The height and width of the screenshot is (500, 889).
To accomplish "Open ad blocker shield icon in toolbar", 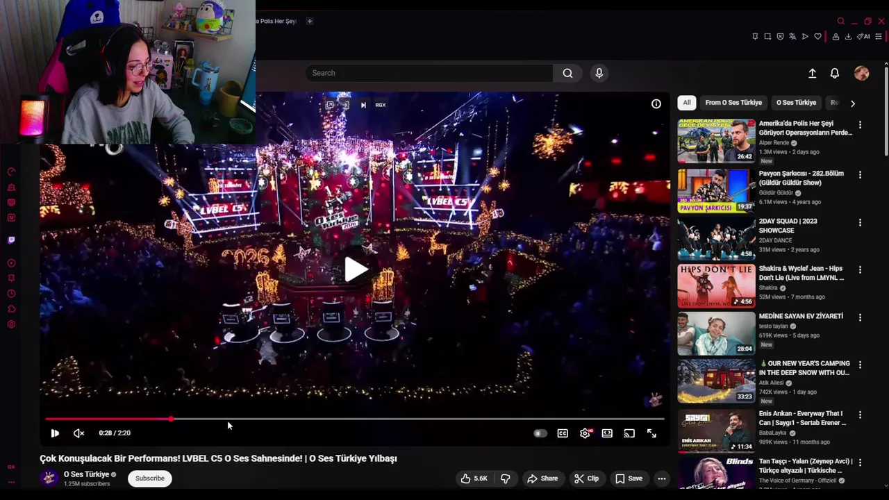I will (x=780, y=37).
